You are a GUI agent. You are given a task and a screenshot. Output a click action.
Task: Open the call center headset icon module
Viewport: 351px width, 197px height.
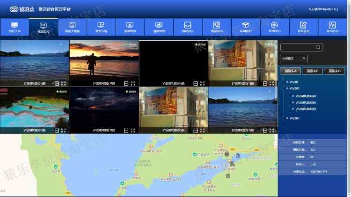tap(274, 27)
